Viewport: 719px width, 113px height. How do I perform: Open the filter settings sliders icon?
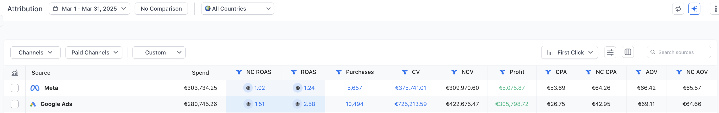(x=610, y=52)
